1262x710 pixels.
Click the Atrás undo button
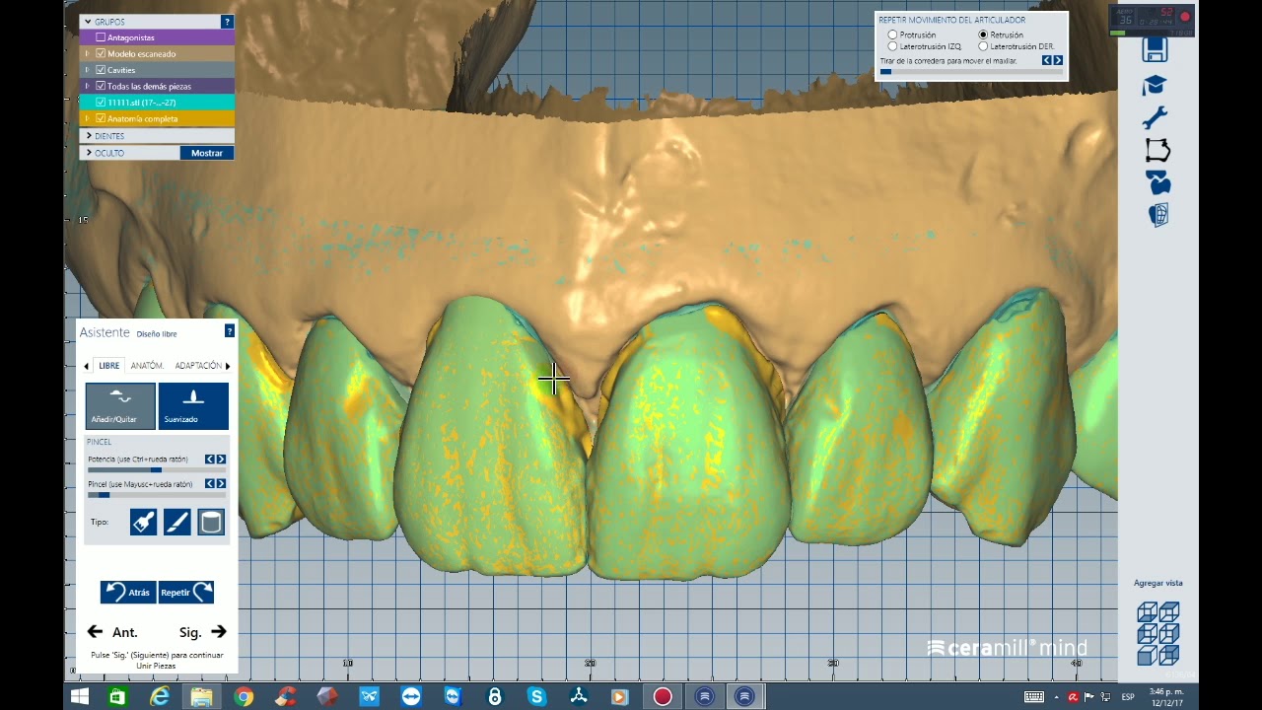click(128, 592)
